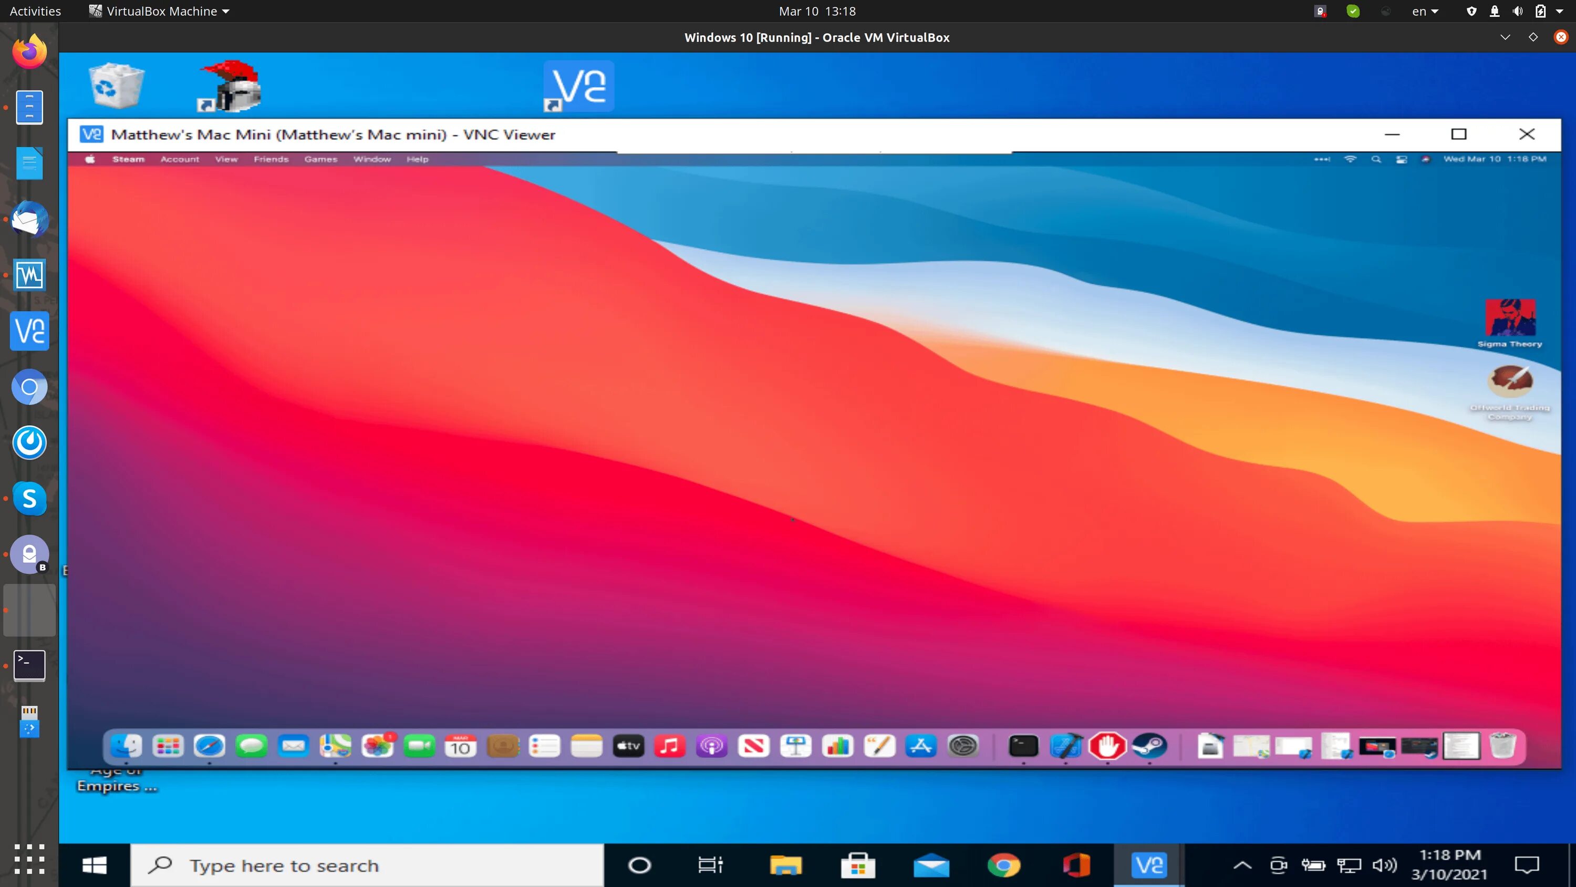This screenshot has height=887, width=1576.
Task: Open the Music app in the dock
Action: click(x=670, y=746)
